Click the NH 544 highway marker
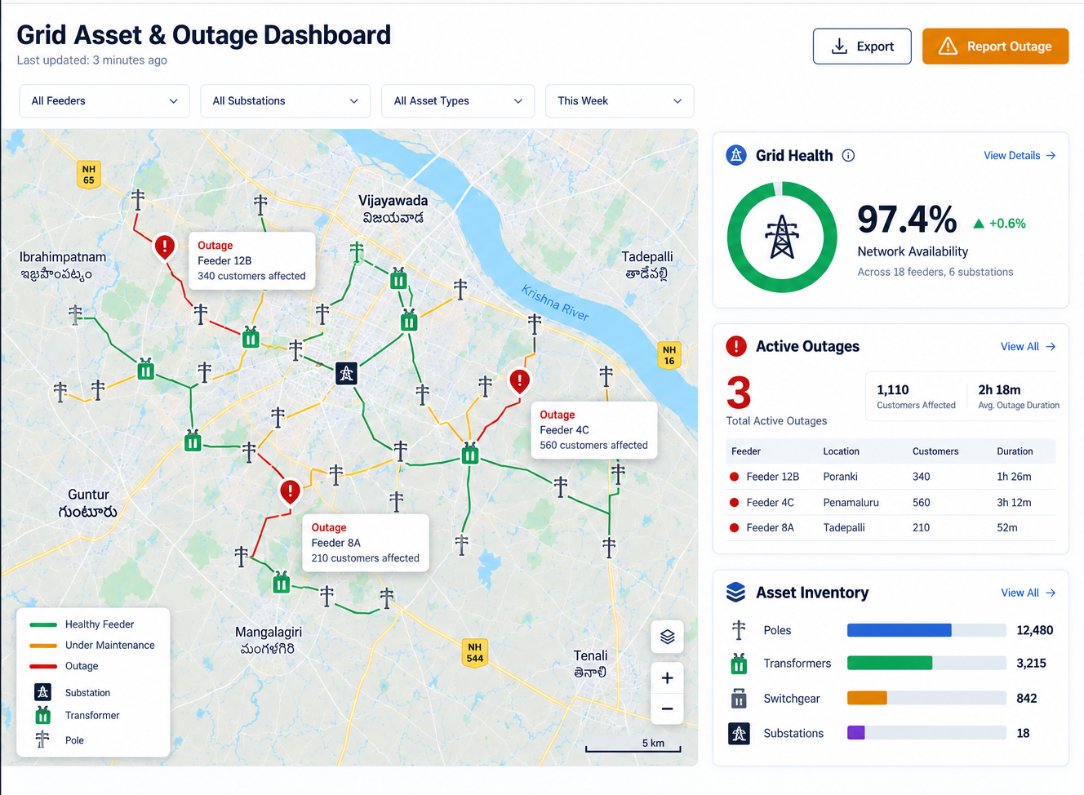This screenshot has height=795, width=1084. [475, 653]
